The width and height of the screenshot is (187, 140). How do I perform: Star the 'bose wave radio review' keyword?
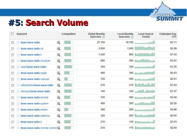tap(18, 109)
